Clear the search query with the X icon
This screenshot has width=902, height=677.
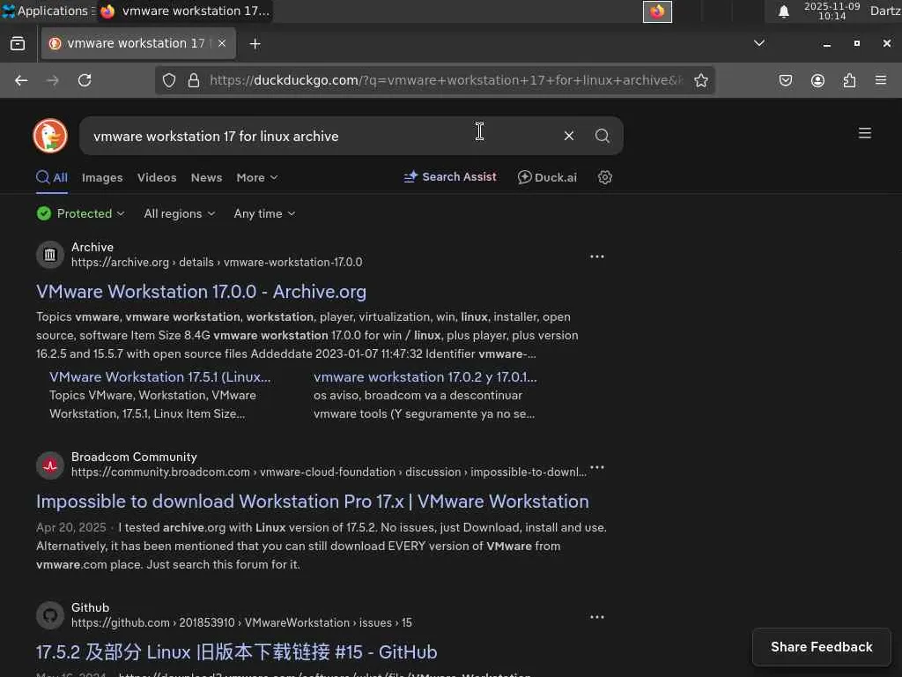click(569, 136)
